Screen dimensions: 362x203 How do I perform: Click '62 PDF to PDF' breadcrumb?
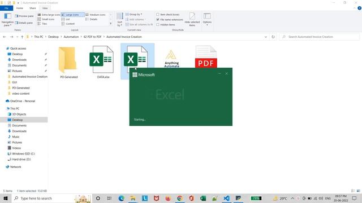(x=92, y=37)
